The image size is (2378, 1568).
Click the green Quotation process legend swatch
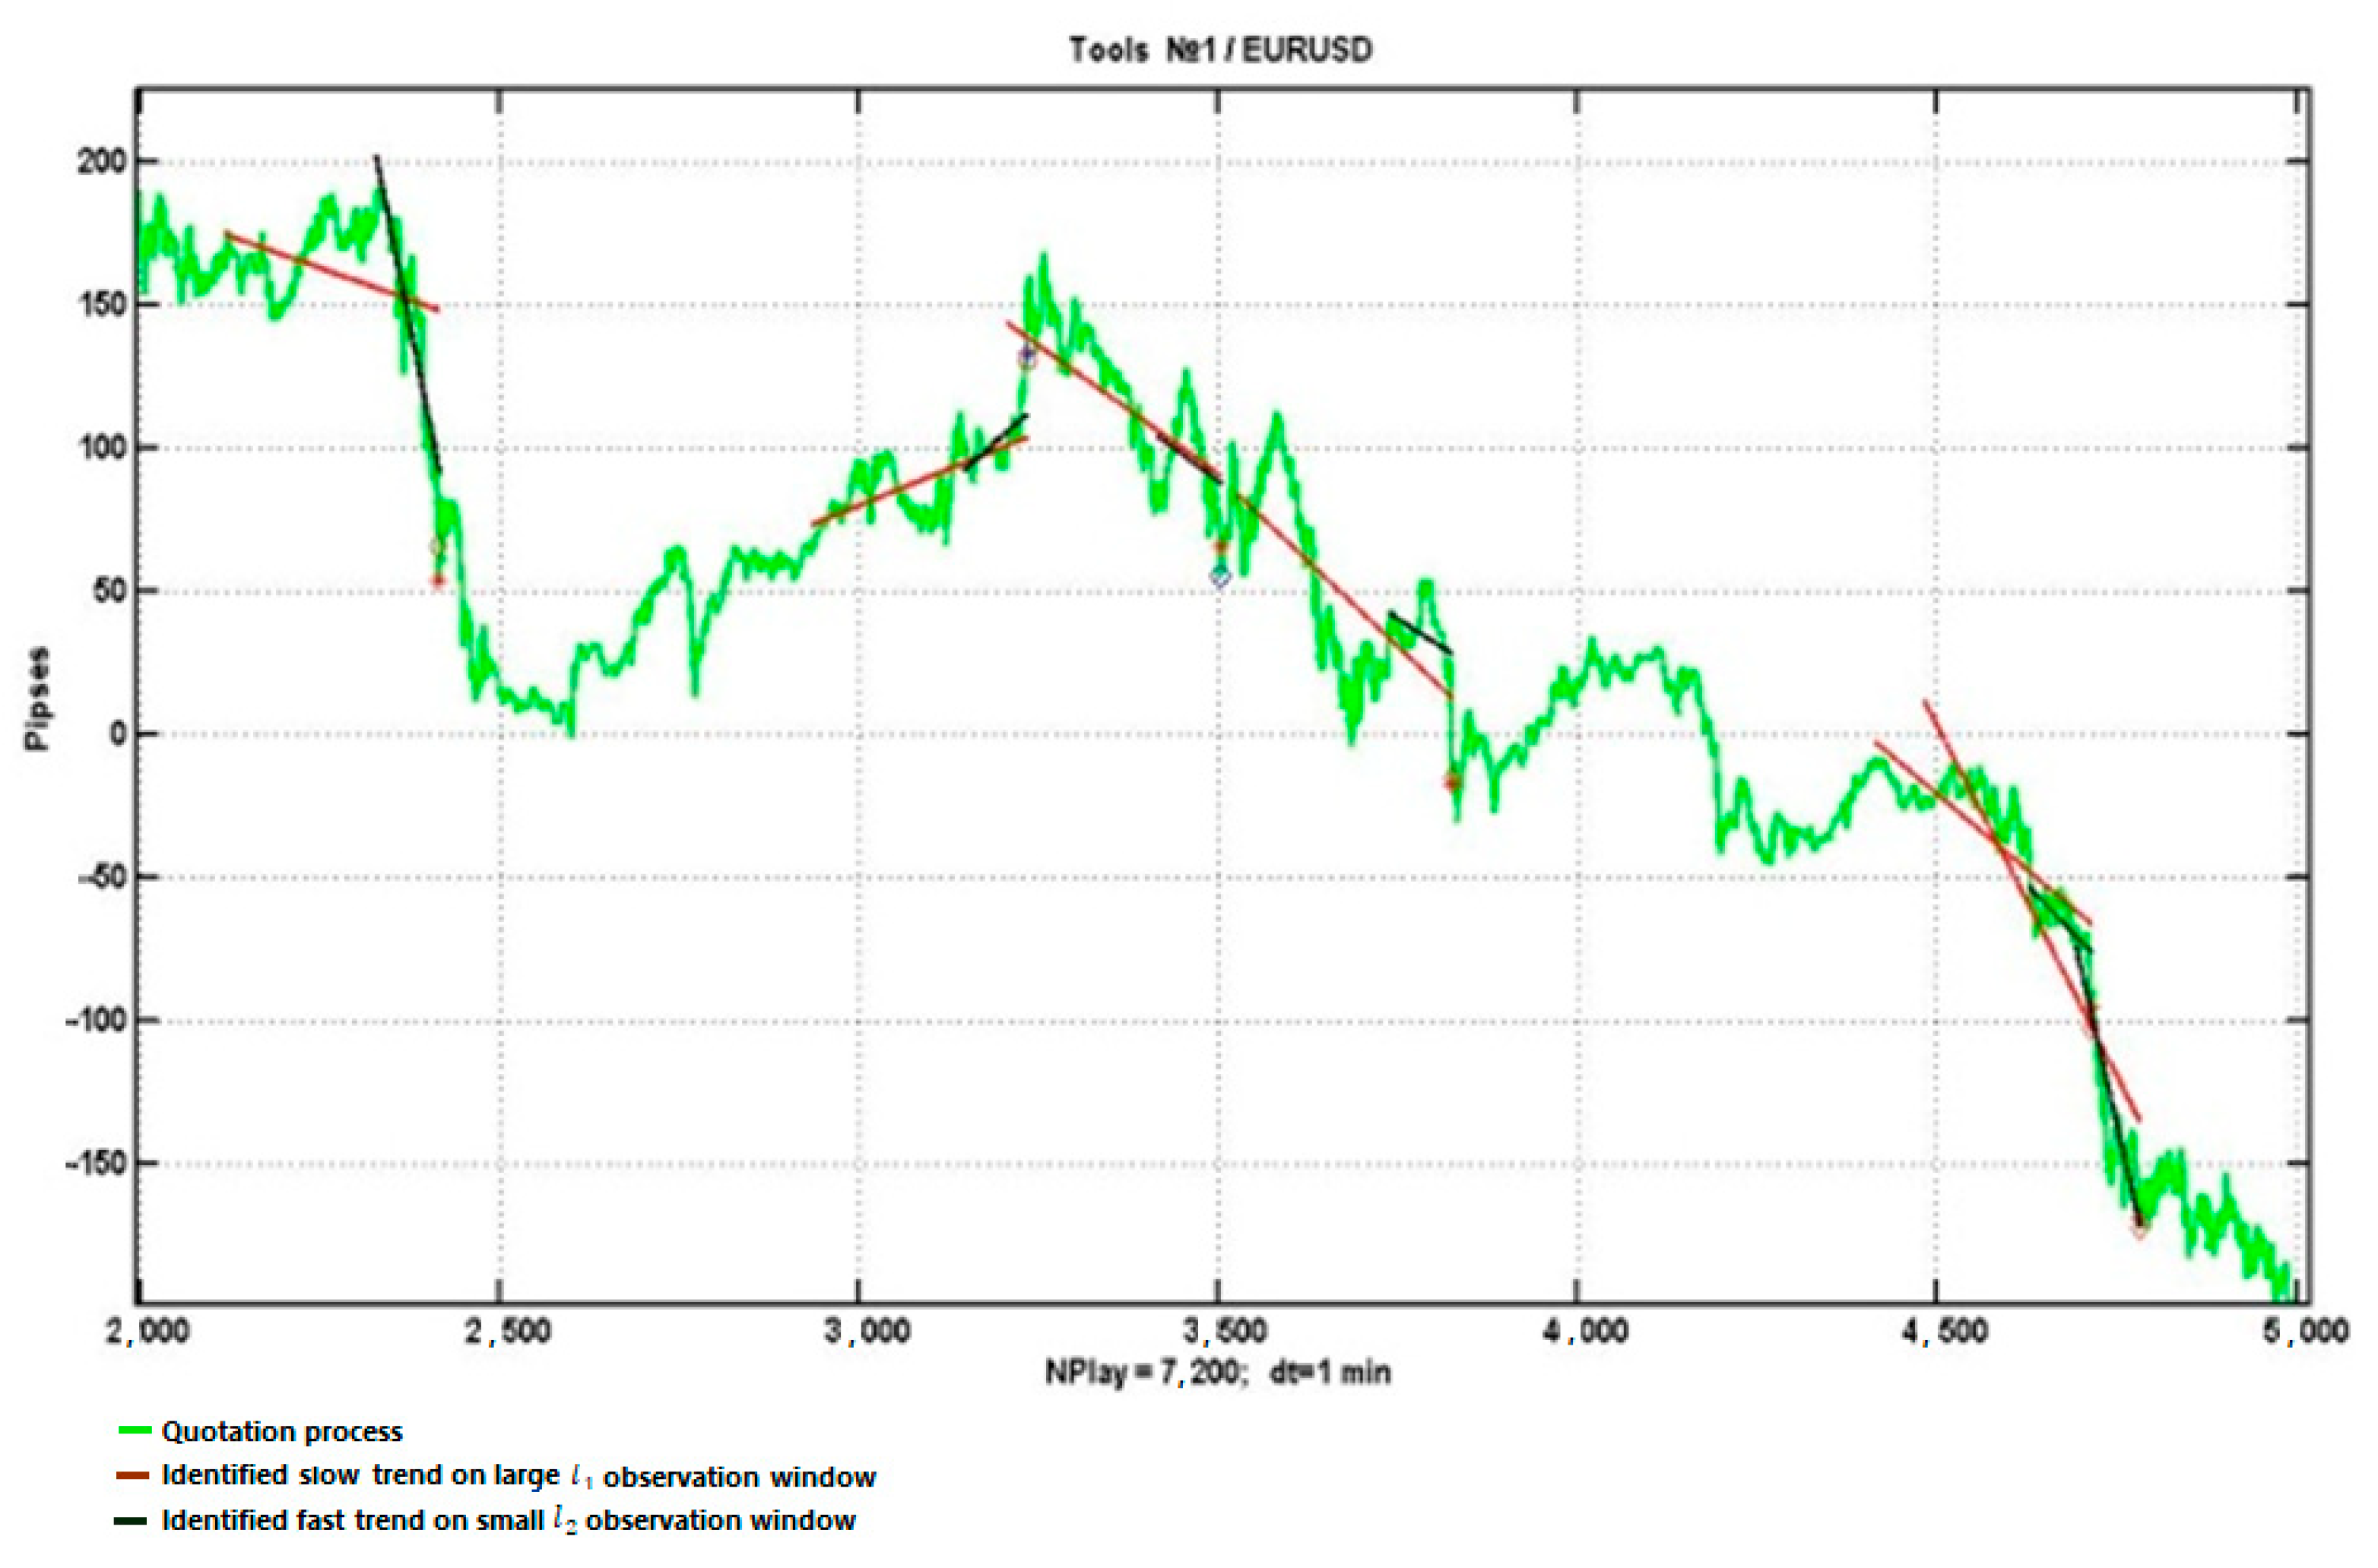pos(134,1431)
